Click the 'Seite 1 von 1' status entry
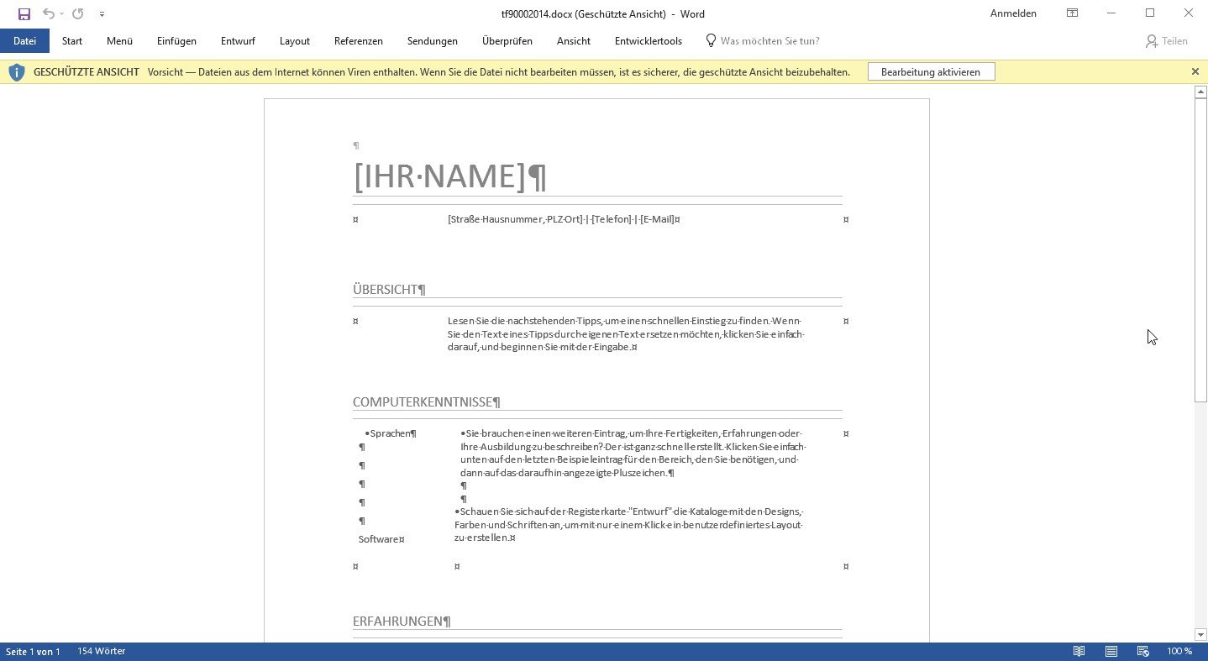Viewport: 1208px width, 661px height. (x=33, y=652)
